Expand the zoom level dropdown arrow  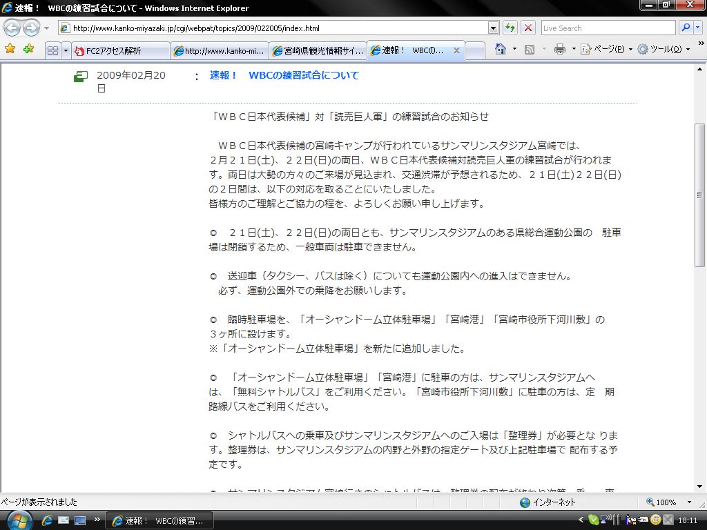[689, 502]
